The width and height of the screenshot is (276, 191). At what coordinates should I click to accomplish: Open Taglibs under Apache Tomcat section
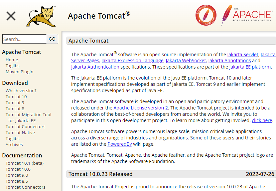tap(13, 66)
